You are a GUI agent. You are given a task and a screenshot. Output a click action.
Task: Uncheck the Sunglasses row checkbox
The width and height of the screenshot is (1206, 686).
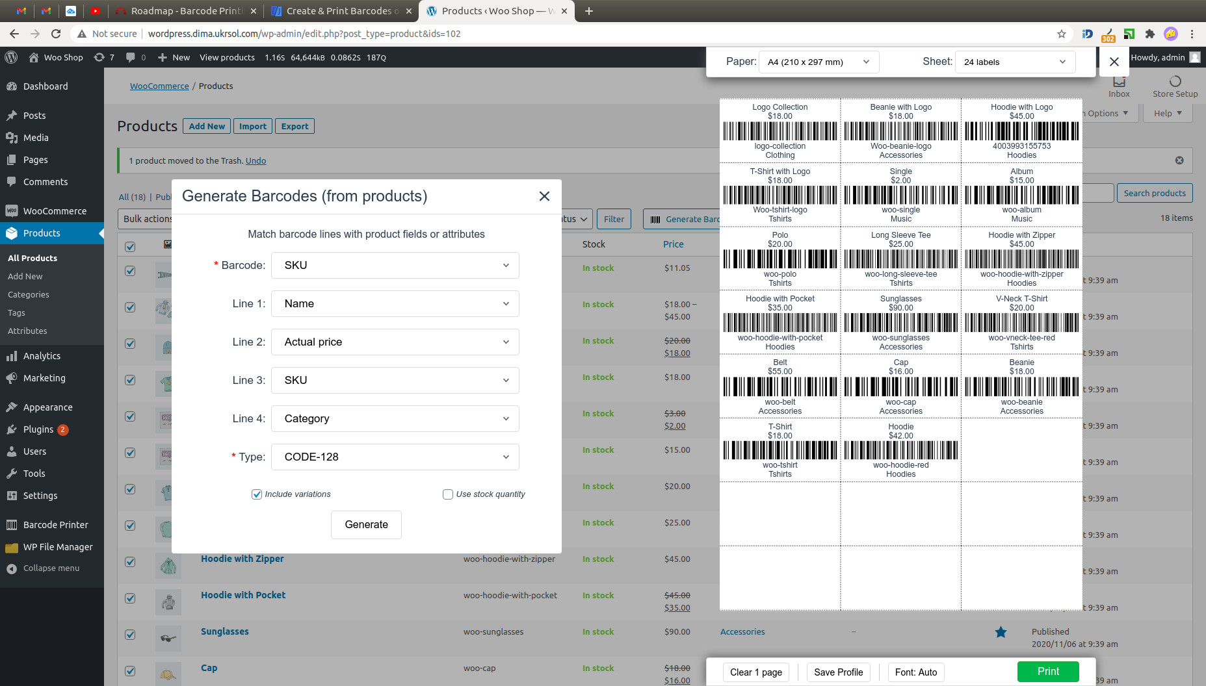130,635
